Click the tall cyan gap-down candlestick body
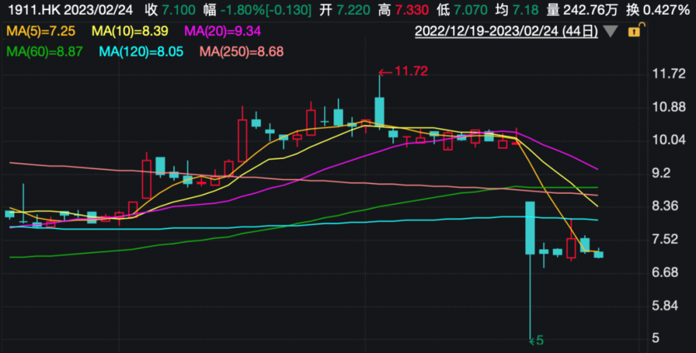 tap(530, 228)
